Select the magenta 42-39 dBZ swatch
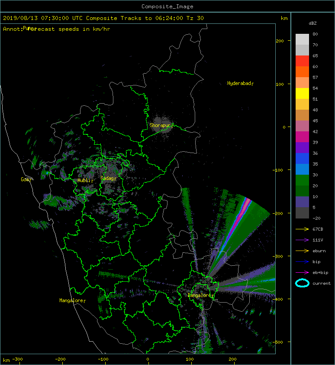 coord(302,137)
